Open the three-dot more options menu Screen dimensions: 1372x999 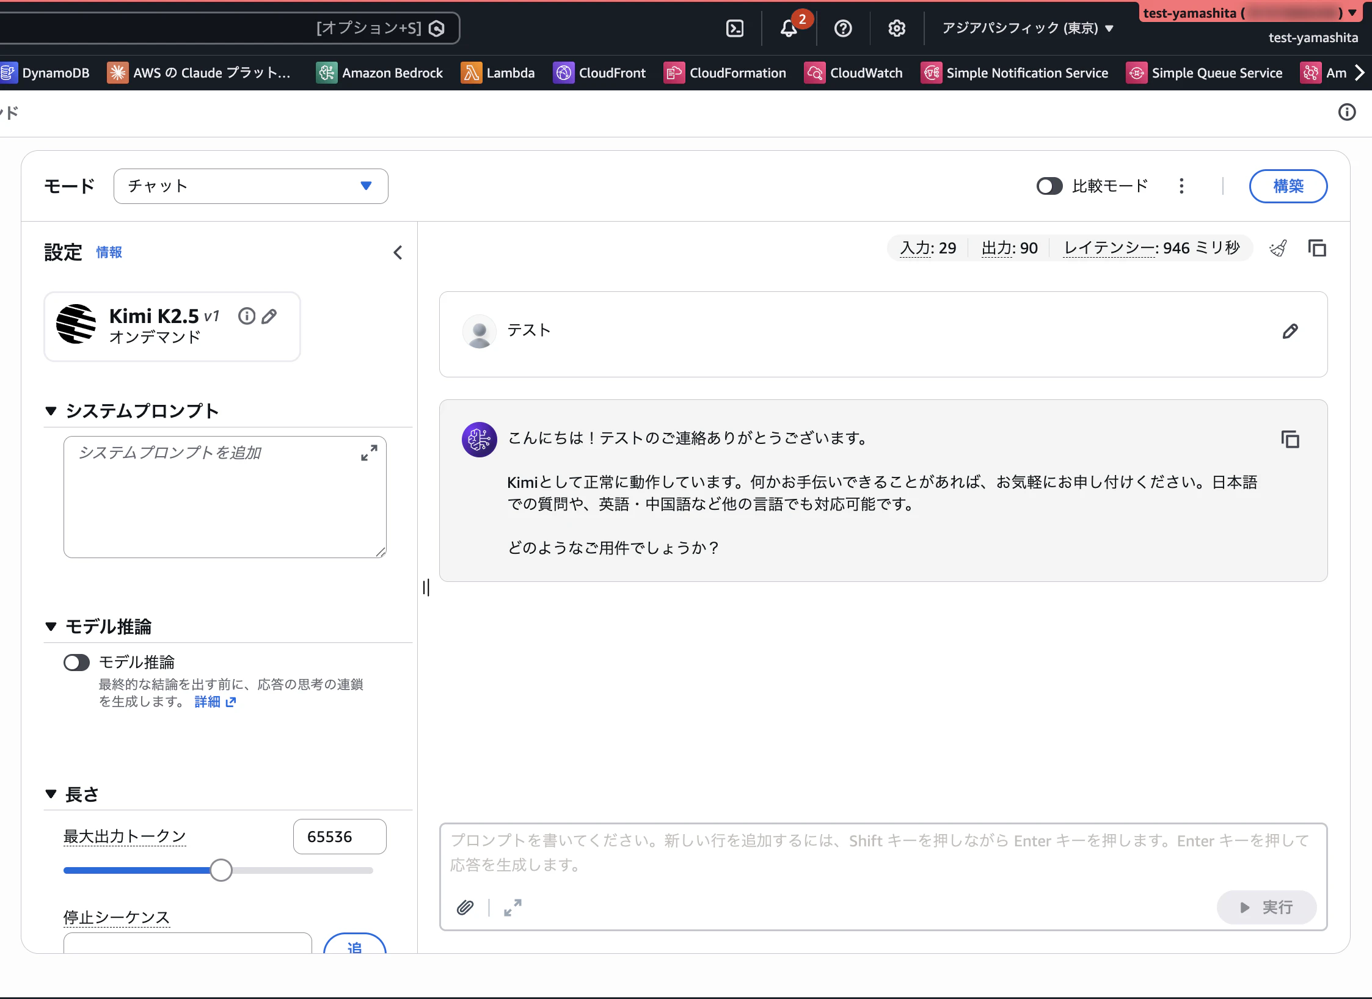click(1181, 186)
